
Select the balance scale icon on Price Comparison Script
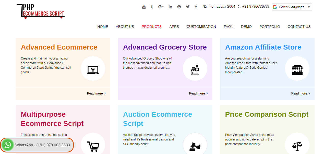[297, 146]
